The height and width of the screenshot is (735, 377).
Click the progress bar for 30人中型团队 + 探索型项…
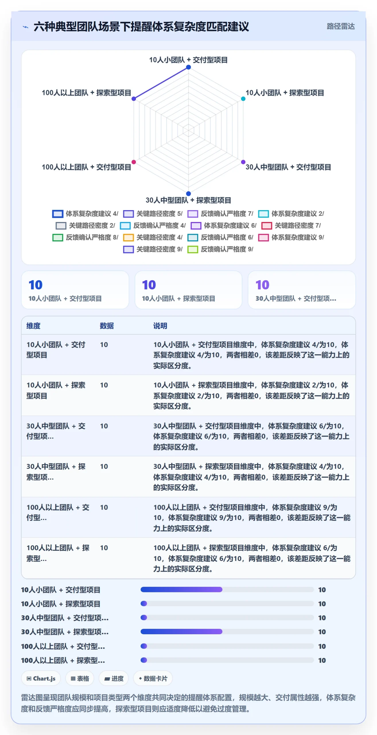point(227,631)
